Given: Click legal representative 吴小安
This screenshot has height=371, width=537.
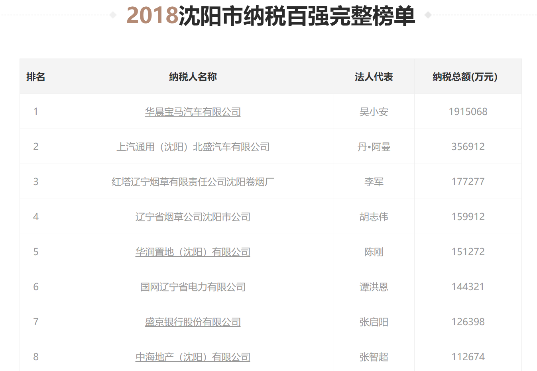Looking at the screenshot, I should [x=374, y=112].
